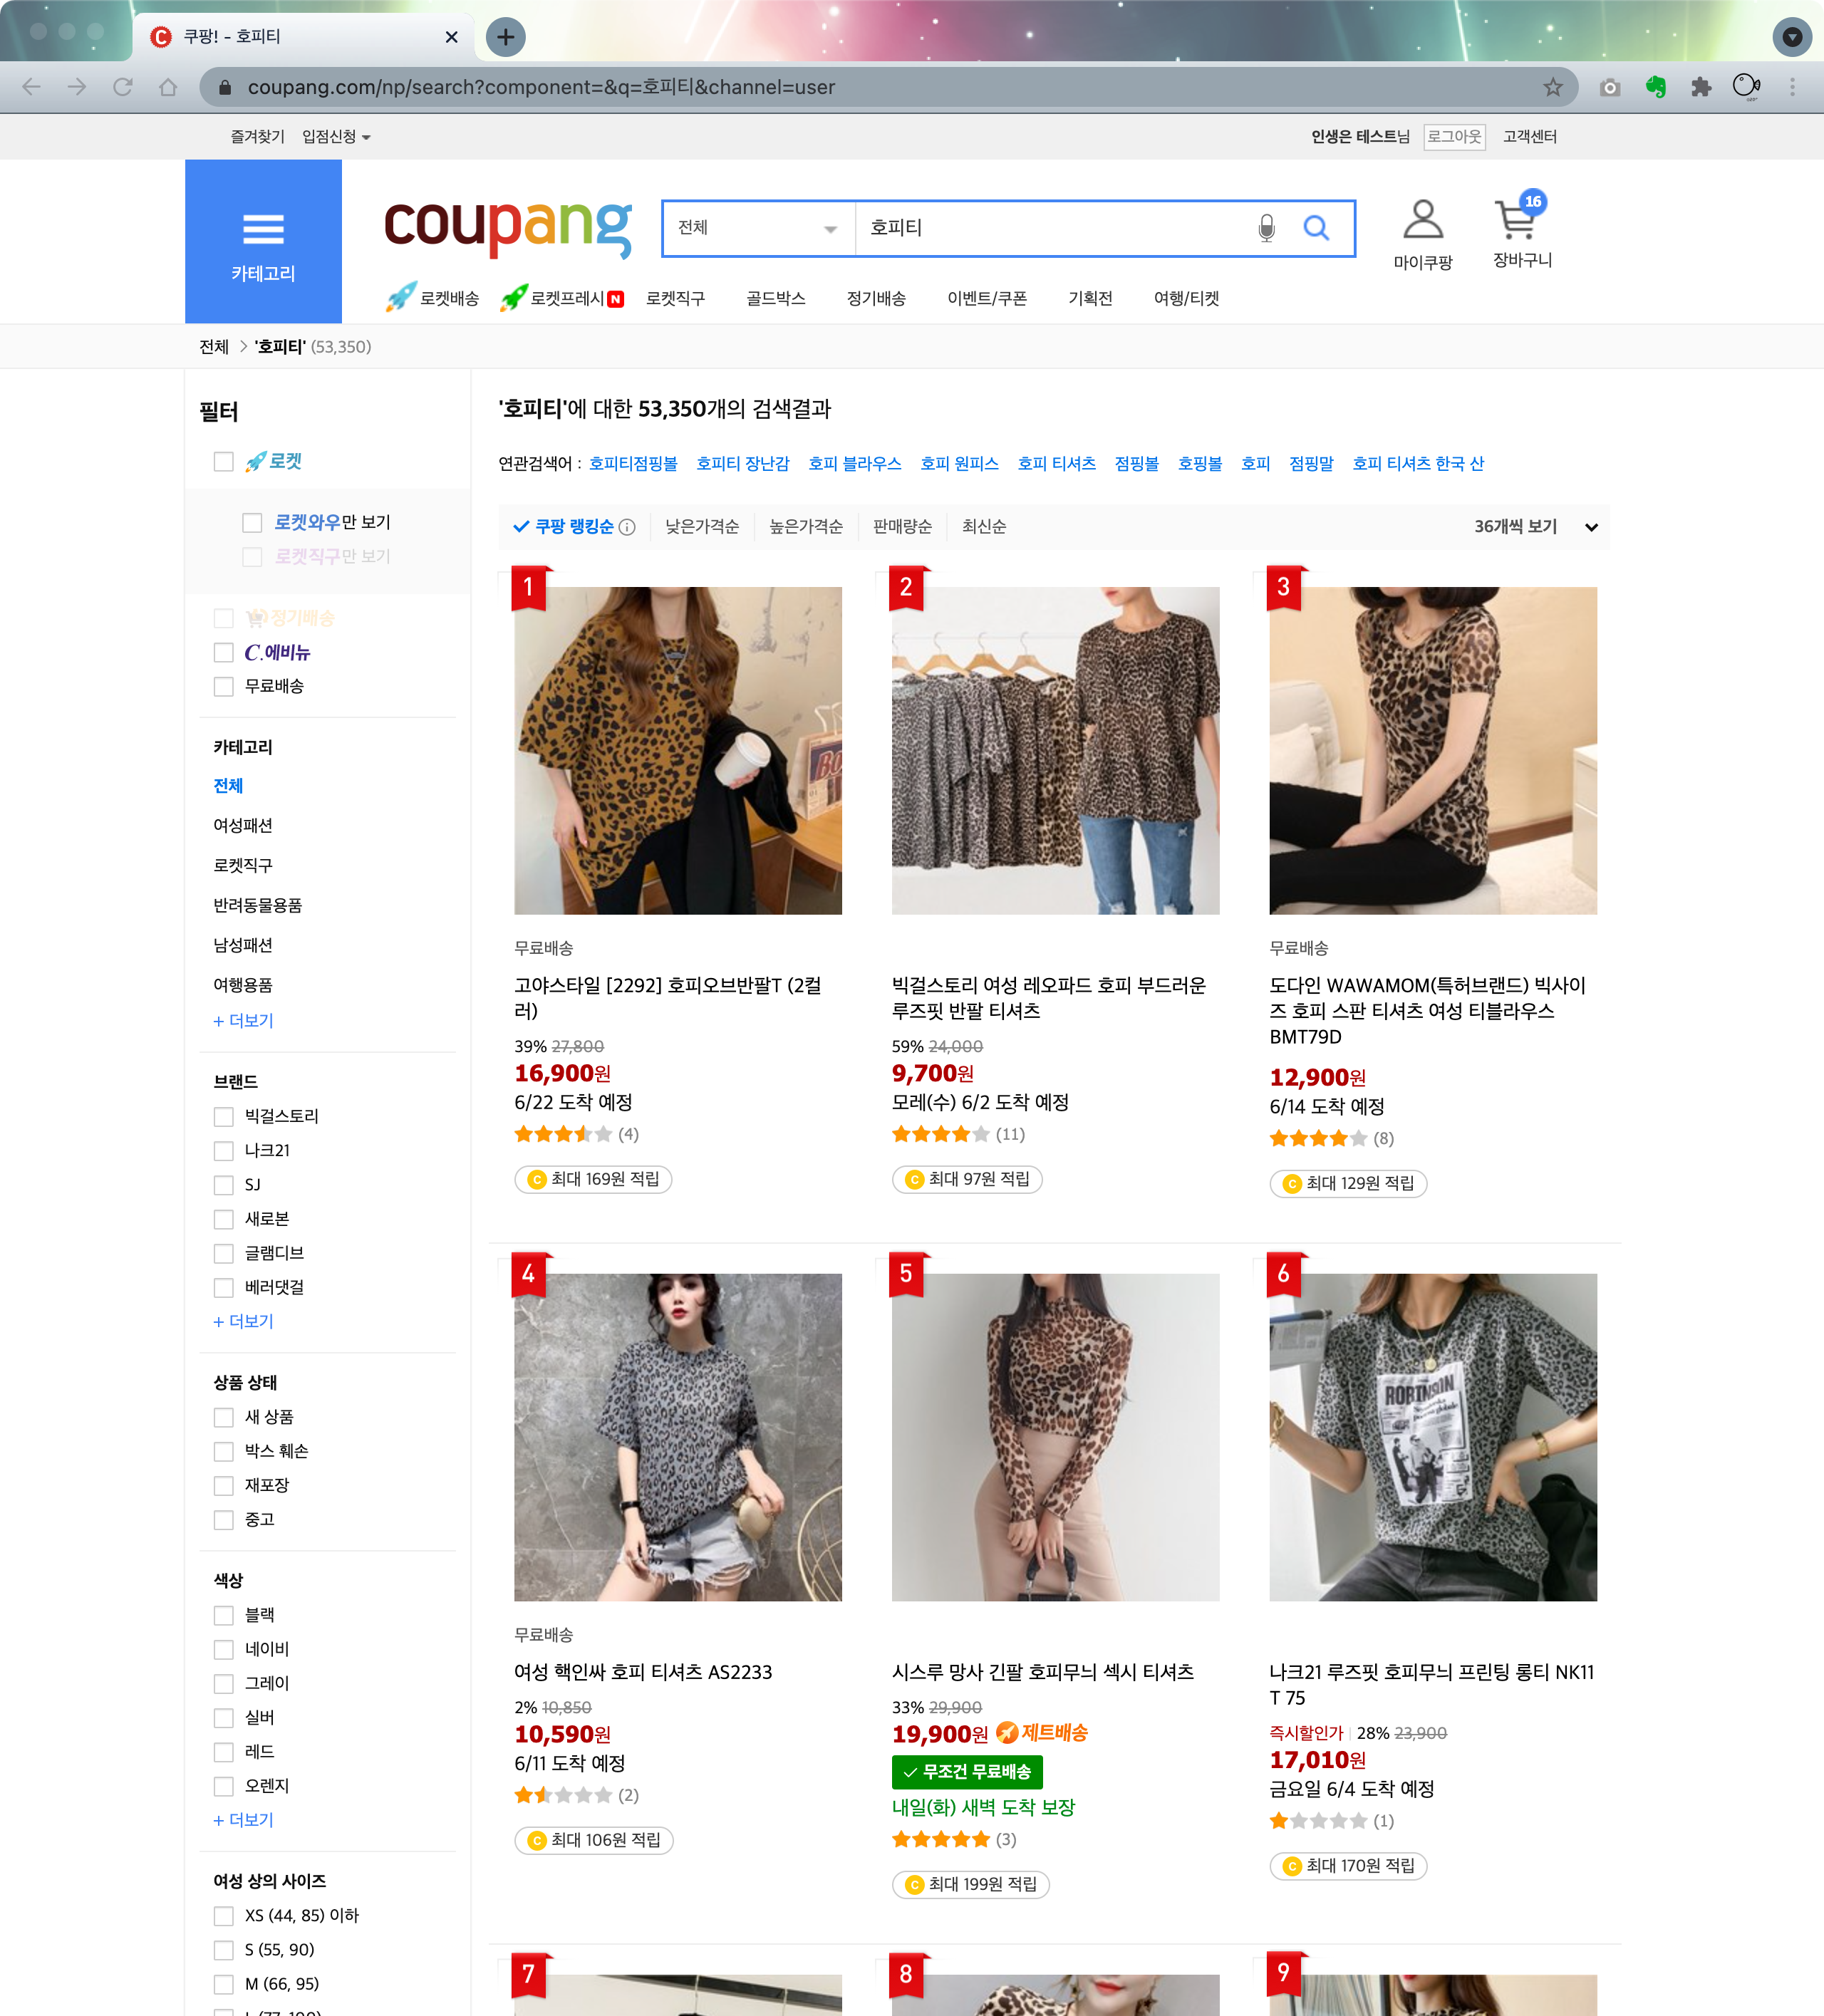Click info icon next to 쿠팡 랭킹순
This screenshot has height=2016, width=1824.
click(x=627, y=527)
